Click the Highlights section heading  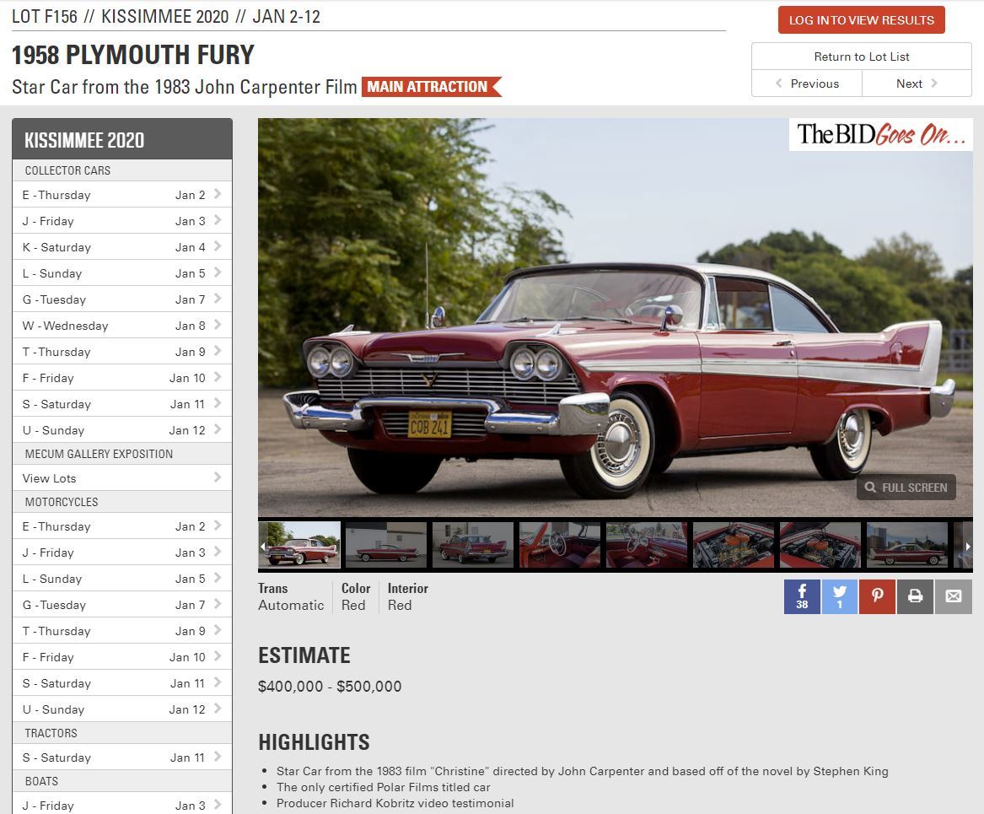tap(314, 741)
